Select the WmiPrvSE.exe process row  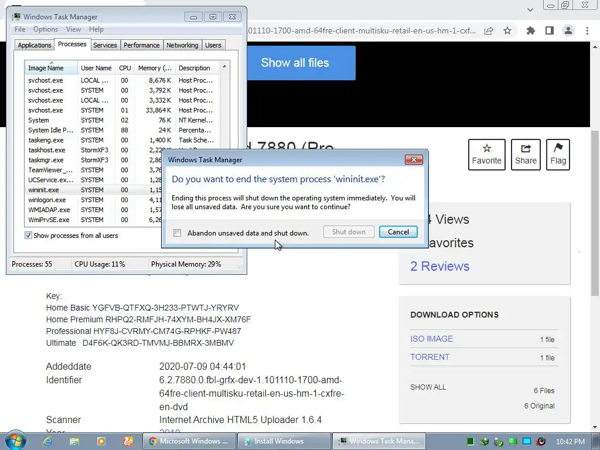coord(94,220)
